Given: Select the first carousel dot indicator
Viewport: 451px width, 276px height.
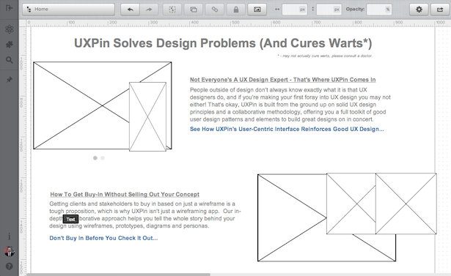Looking at the screenshot, I should point(95,158).
